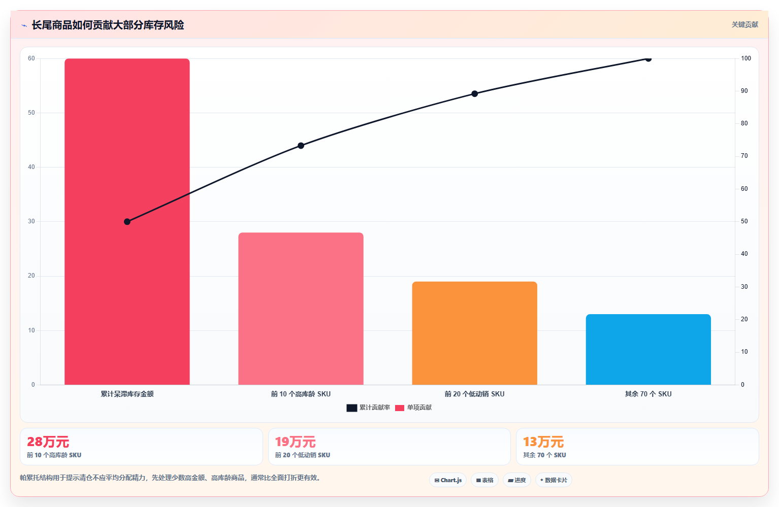Click the left axis value 30
Image resolution: width=779 pixels, height=507 pixels.
point(31,221)
